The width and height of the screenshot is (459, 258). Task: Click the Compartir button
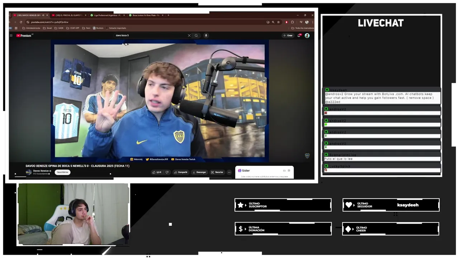[181, 172]
